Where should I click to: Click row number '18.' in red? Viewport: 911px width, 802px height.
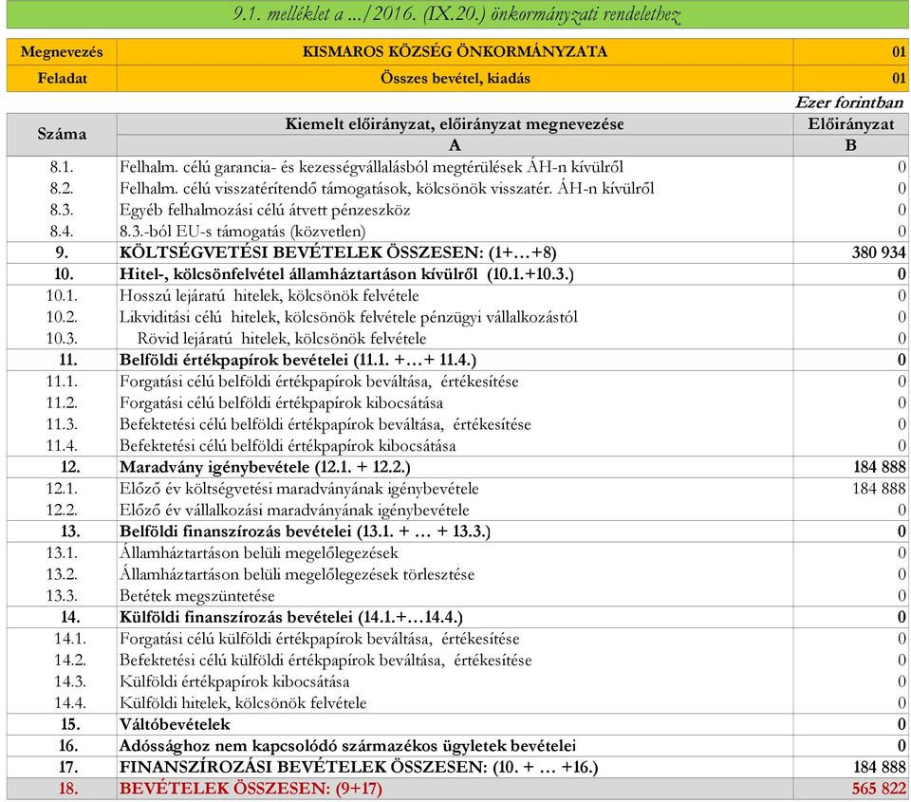tap(68, 790)
